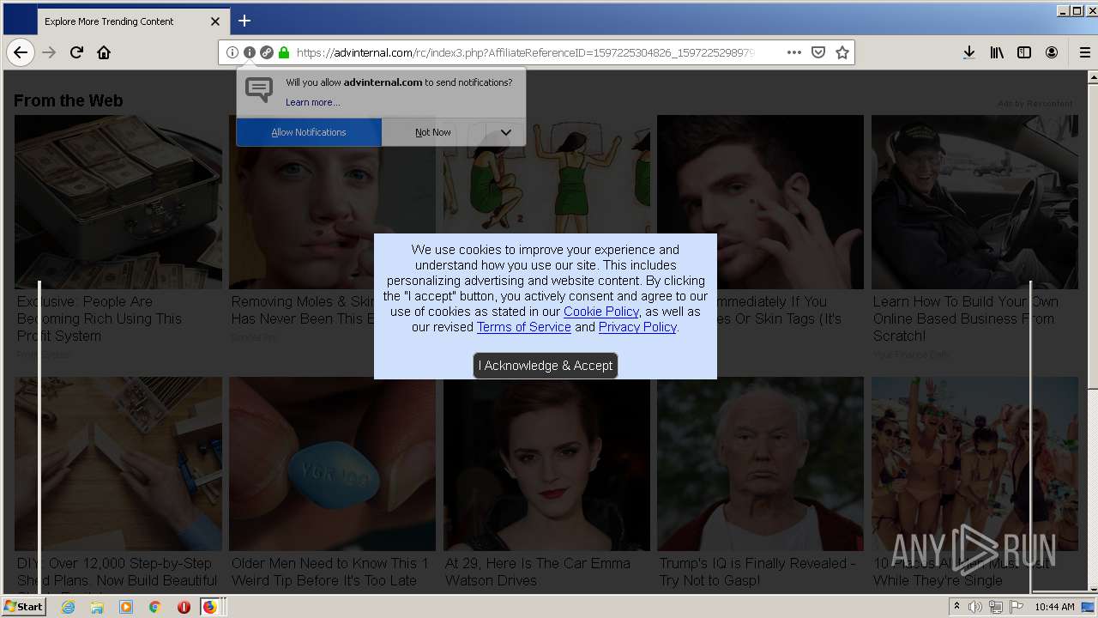Click the address bar URL field
This screenshot has height=618, width=1098.
525,52
